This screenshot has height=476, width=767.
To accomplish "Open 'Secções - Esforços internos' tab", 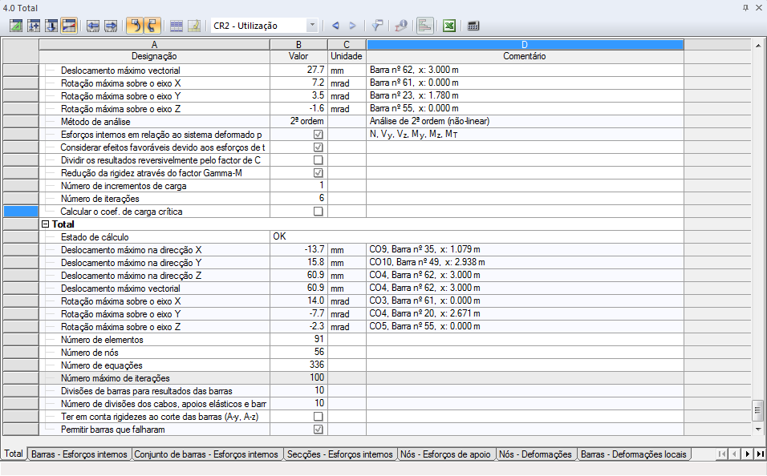I will [340, 454].
